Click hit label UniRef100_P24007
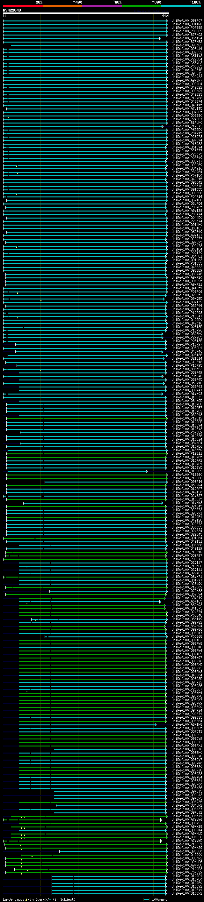The height and width of the screenshot is (902, 204). click(x=187, y=119)
